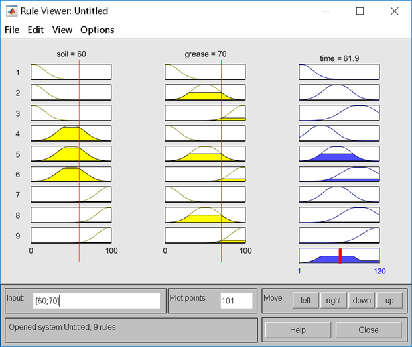412x347 pixels.
Task: Click the Move right button
Action: (x=334, y=300)
